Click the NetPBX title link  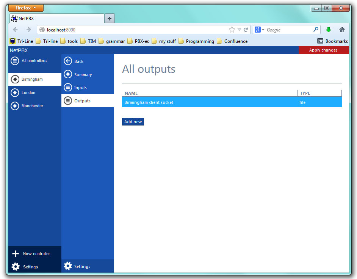coord(19,50)
